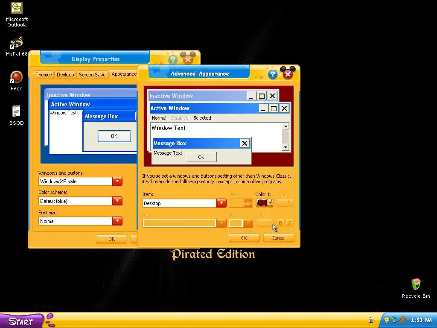Click the preview Message Box OK button
The height and width of the screenshot is (328, 437).
click(201, 157)
